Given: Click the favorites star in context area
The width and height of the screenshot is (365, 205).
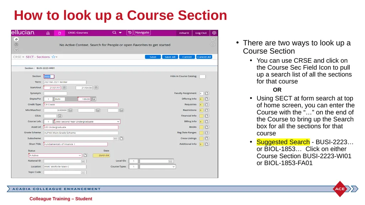Looking at the screenshot, I should (x=213, y=45).
